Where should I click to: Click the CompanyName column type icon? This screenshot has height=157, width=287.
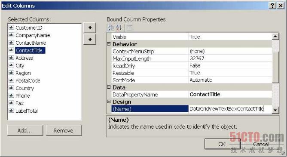tap(11, 35)
